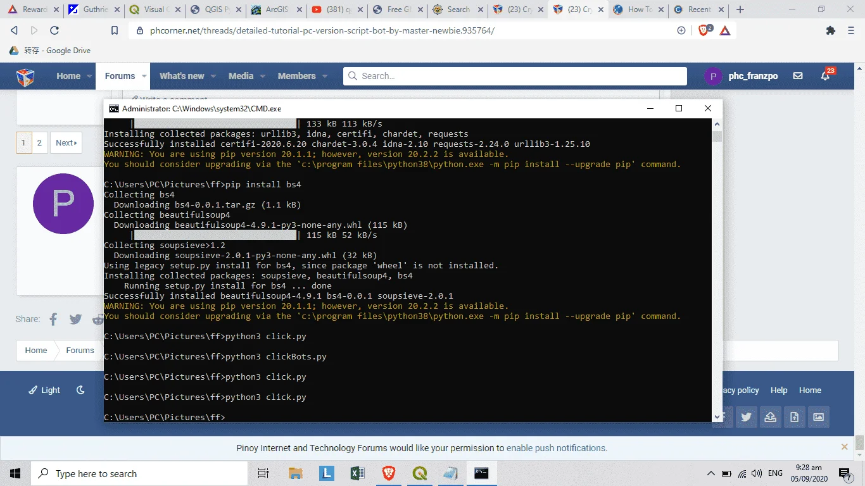Image resolution: width=865 pixels, height=486 pixels.
Task: Open Excel from the taskbar
Action: click(x=357, y=473)
